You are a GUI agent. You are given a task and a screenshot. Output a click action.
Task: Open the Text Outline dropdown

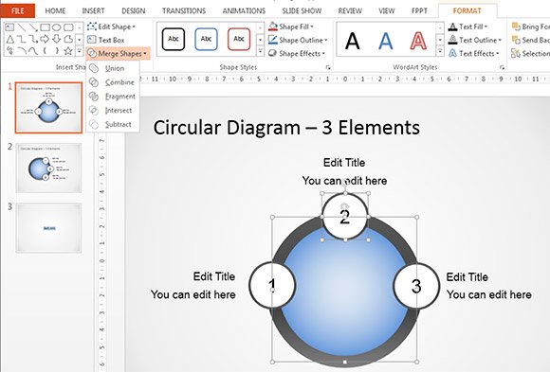(x=475, y=41)
